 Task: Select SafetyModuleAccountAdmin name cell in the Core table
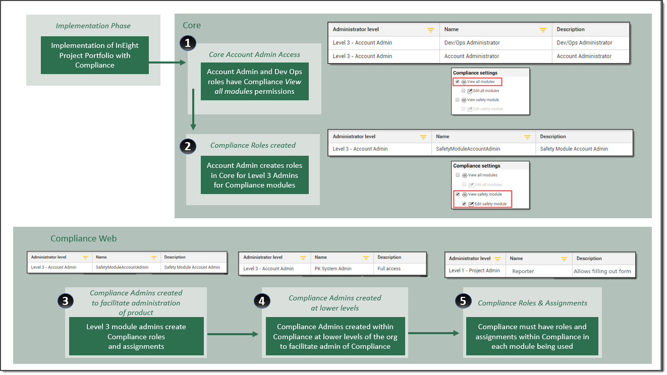point(468,149)
